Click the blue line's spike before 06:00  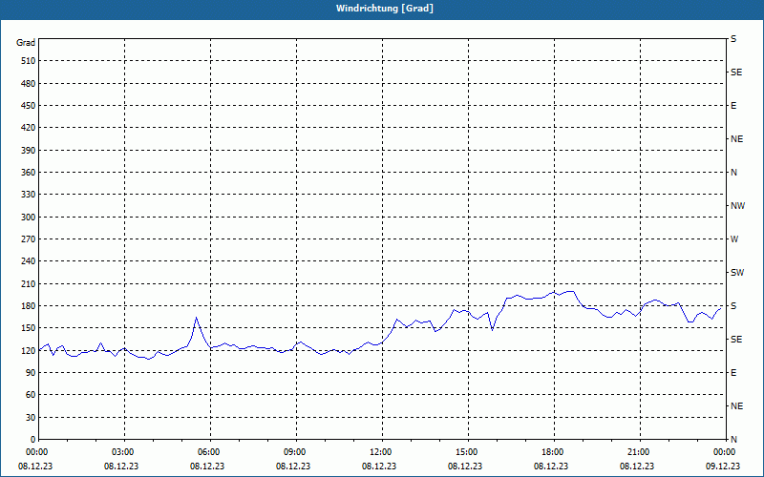(197, 318)
